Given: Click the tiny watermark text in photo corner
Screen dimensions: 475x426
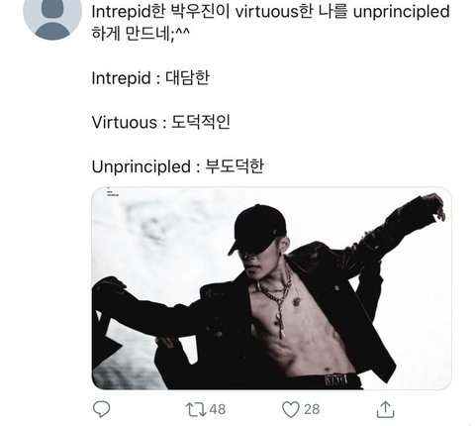Looking at the screenshot, I should pyautogui.click(x=112, y=192).
